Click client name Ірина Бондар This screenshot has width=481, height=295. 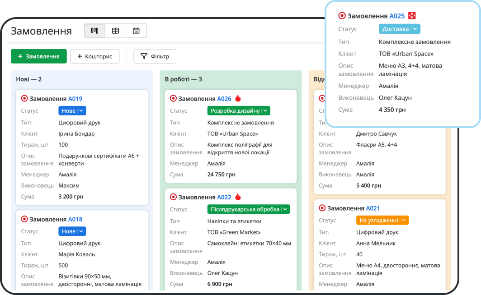tap(77, 134)
